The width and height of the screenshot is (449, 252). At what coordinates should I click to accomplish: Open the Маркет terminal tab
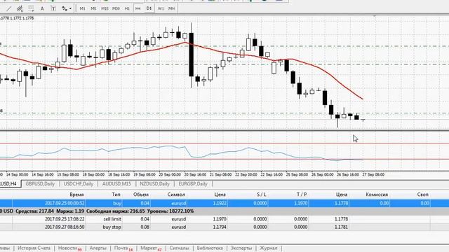click(x=152, y=248)
